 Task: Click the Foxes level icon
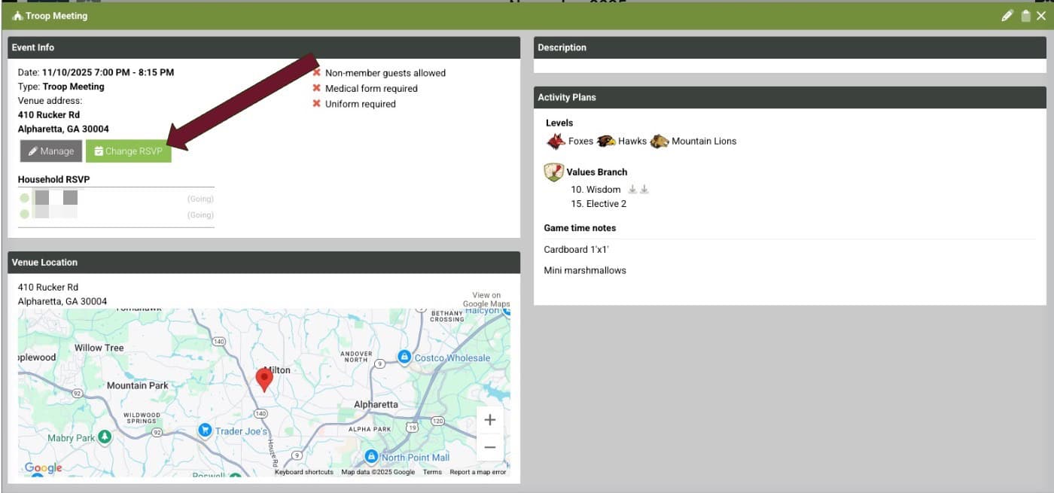[556, 141]
